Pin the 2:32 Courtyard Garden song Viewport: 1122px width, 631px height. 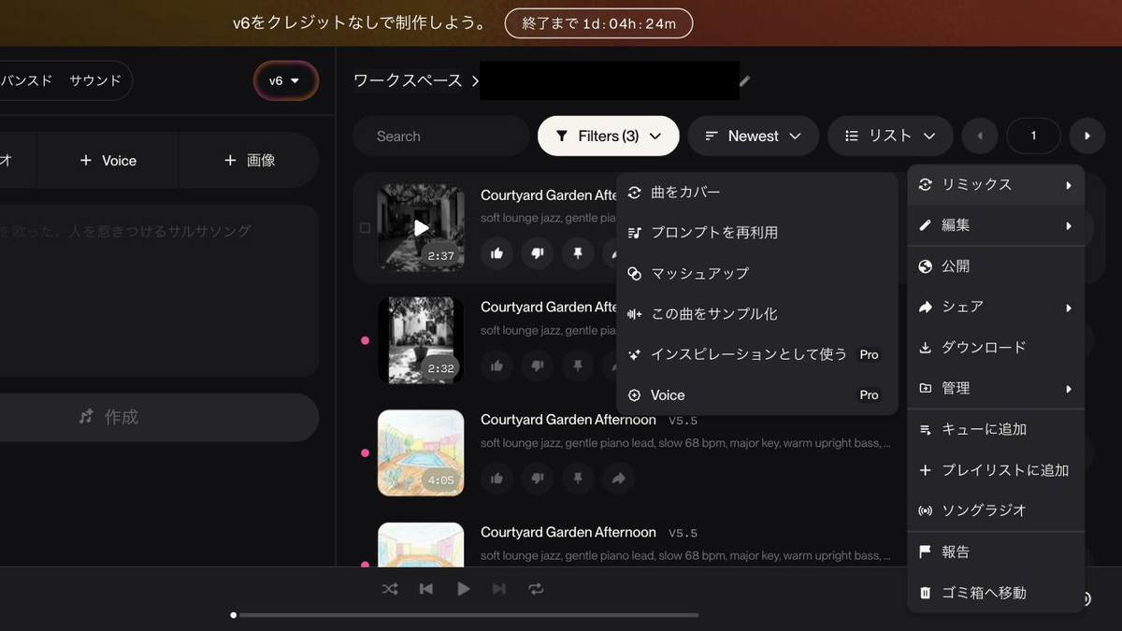(x=578, y=366)
